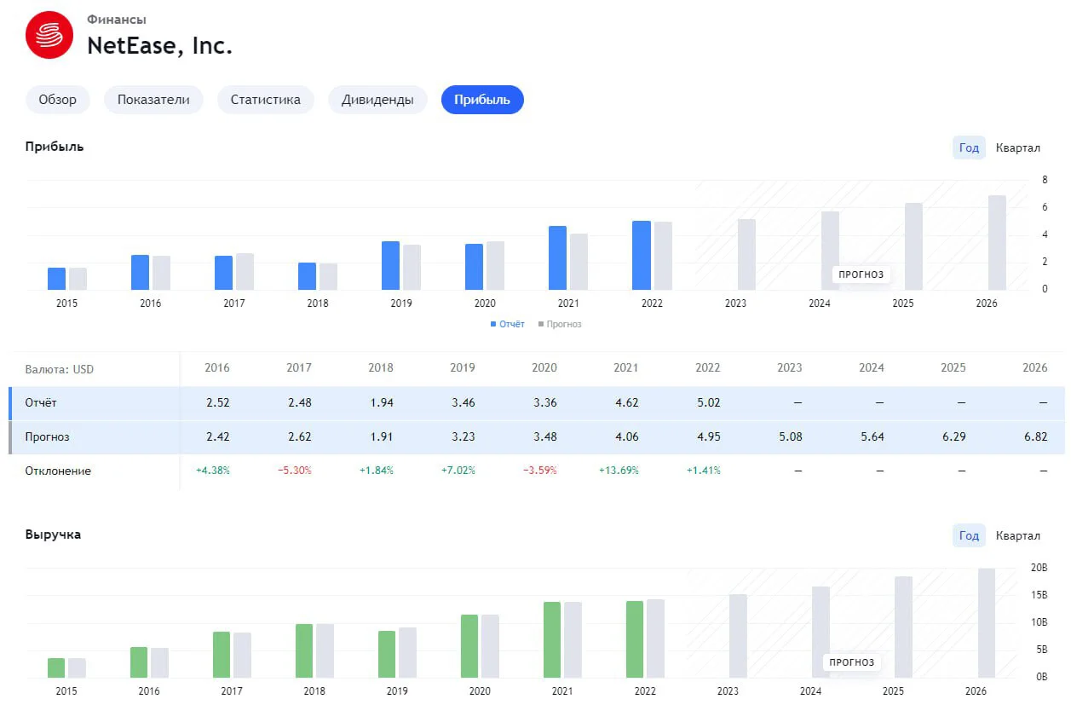Go to the Дивиденды tab
Viewport: 1071px width, 705px height.
[377, 100]
